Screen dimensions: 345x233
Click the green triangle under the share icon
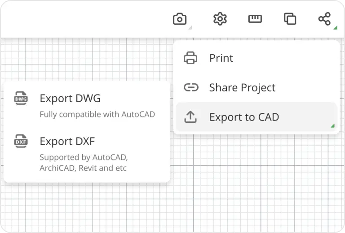point(335,28)
